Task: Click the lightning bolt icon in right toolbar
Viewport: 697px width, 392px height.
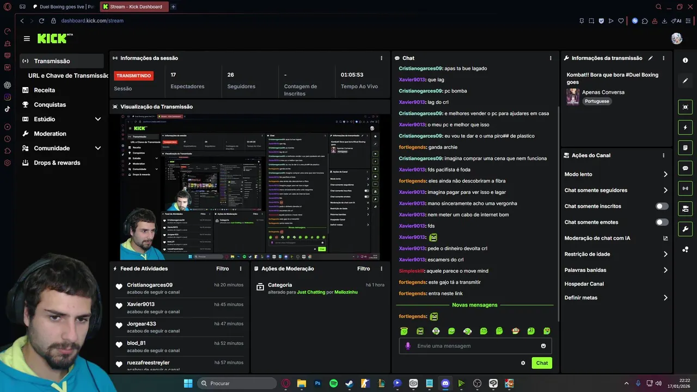Action: click(x=685, y=127)
